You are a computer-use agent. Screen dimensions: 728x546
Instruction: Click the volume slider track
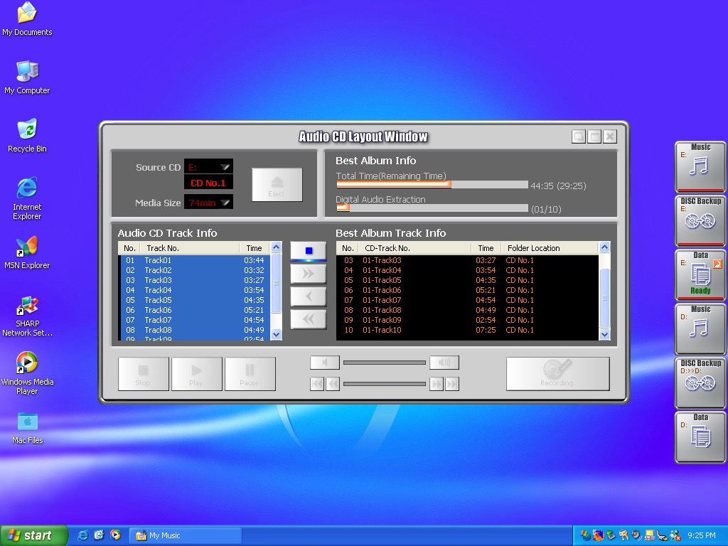click(x=384, y=363)
